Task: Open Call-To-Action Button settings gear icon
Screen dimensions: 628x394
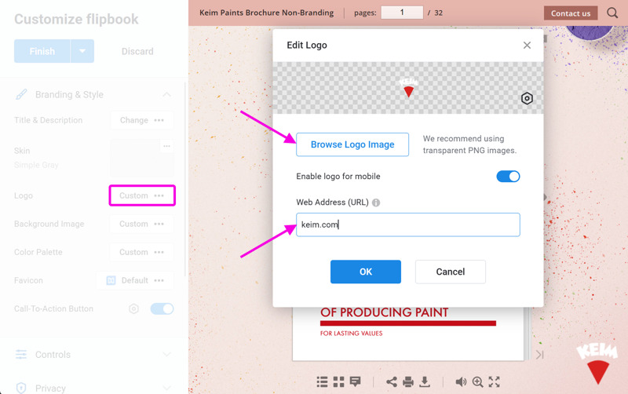Action: pos(133,308)
